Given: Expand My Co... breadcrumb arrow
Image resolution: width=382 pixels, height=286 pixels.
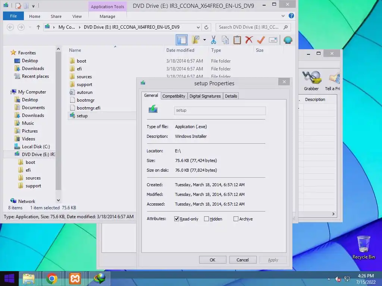Looking at the screenshot, I should pyautogui.click(x=80, y=27).
